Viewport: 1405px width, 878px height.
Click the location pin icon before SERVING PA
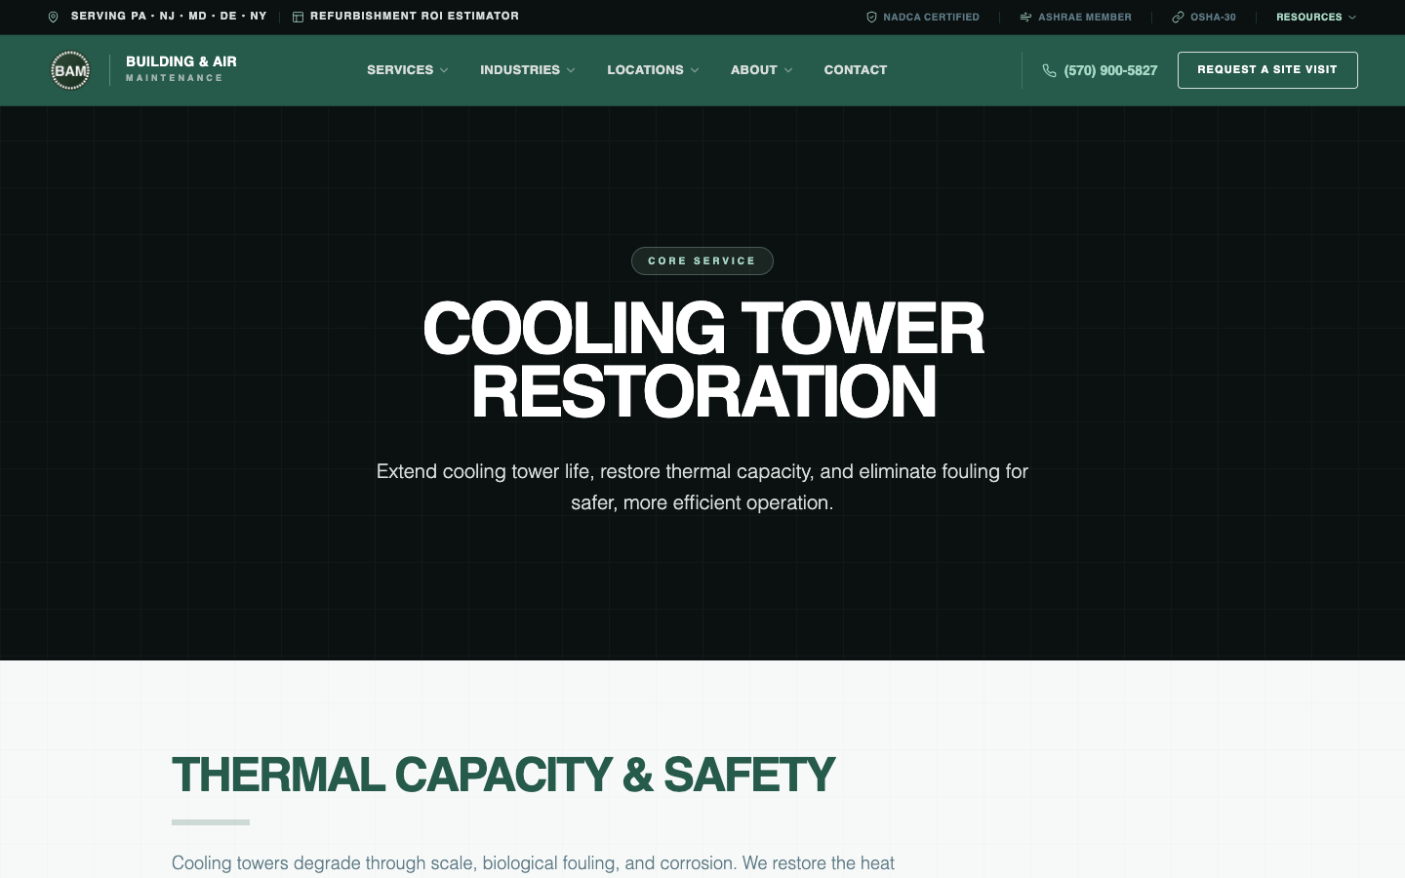pyautogui.click(x=54, y=16)
